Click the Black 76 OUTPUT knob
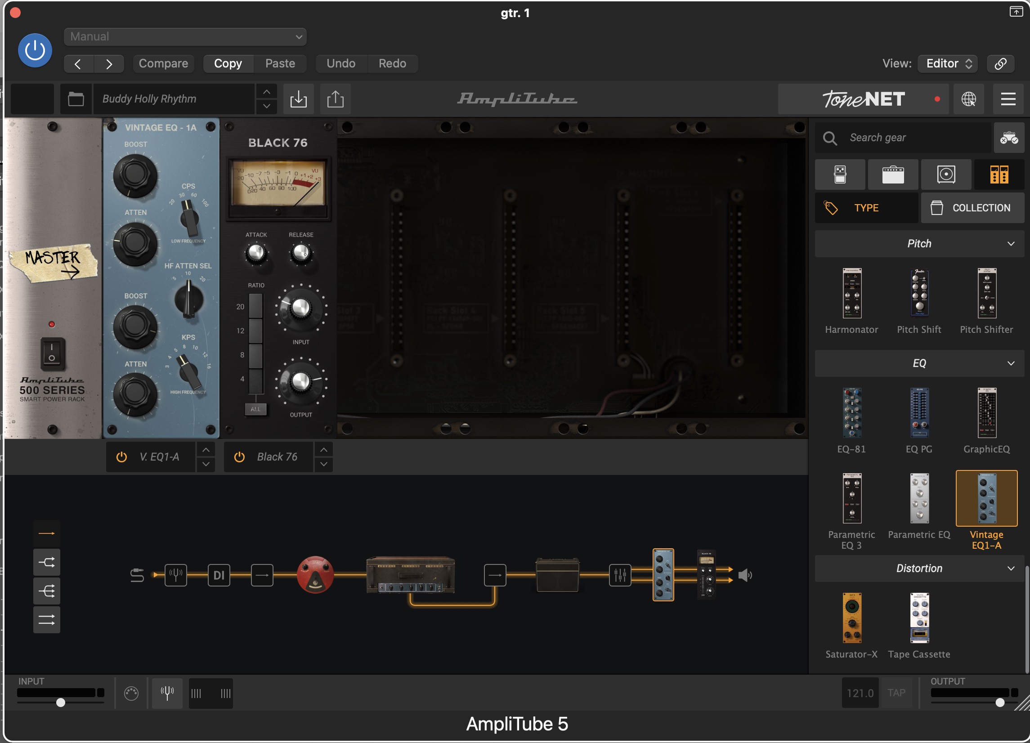Screen dimensions: 1030x743 point(300,382)
